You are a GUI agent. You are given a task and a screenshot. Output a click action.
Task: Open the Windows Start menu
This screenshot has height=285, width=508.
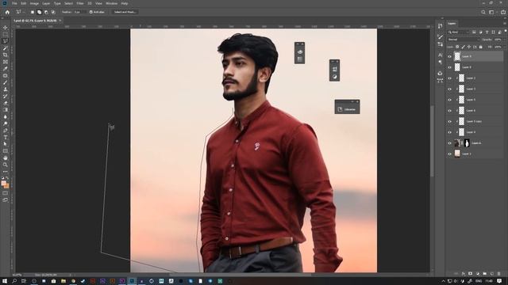point(5,281)
